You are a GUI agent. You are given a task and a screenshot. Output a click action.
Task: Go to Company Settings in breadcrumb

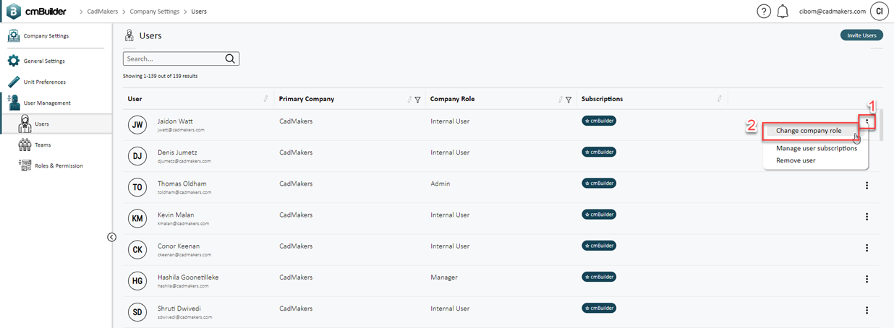(x=156, y=12)
